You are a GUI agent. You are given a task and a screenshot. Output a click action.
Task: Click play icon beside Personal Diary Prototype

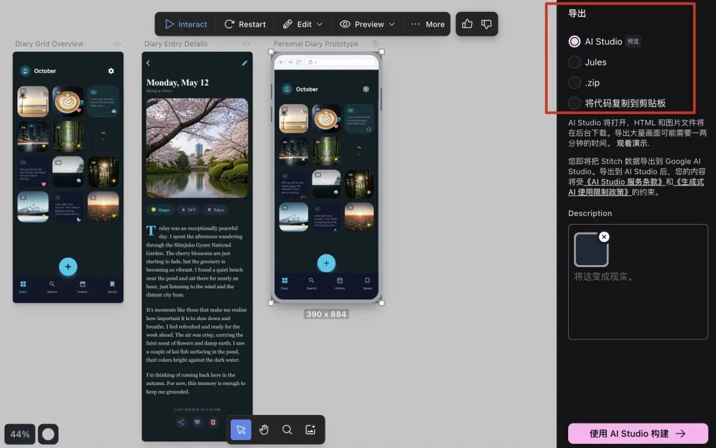pyautogui.click(x=375, y=44)
